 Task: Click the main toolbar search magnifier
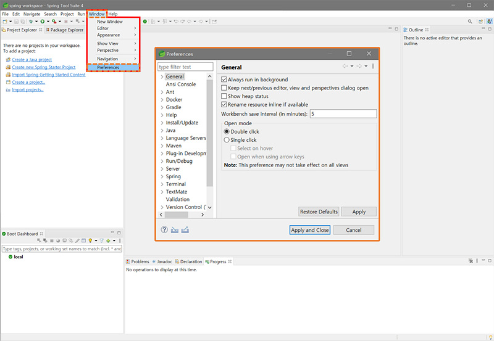pyautogui.click(x=470, y=22)
